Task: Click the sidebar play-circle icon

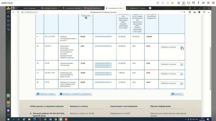Action: [x=8, y=21]
